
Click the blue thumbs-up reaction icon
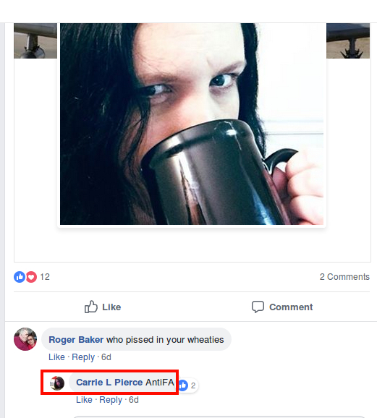(20, 277)
